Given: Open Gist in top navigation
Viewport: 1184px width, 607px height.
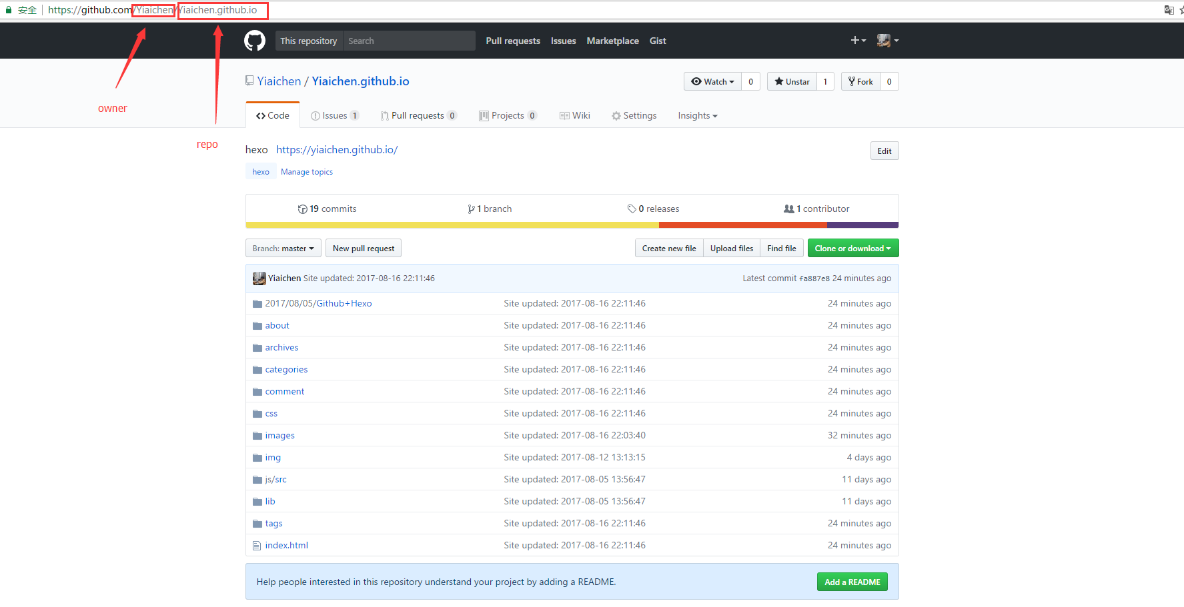Looking at the screenshot, I should click(658, 41).
